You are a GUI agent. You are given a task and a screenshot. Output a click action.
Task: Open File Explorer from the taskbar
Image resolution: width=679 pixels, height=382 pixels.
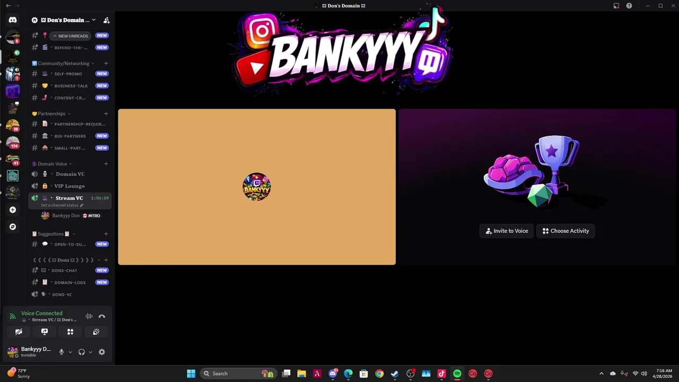tap(301, 374)
